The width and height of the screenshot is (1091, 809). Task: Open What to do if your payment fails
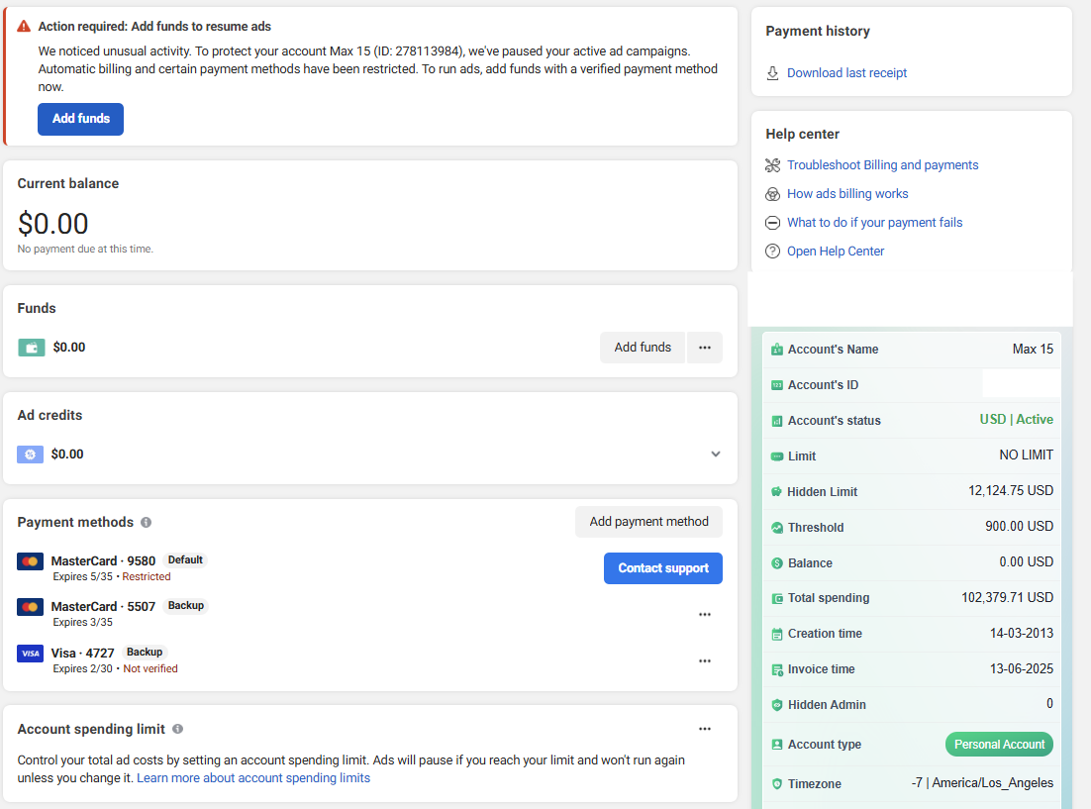point(874,222)
